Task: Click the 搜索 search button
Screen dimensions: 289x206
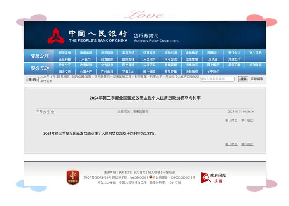Action: pos(243,79)
